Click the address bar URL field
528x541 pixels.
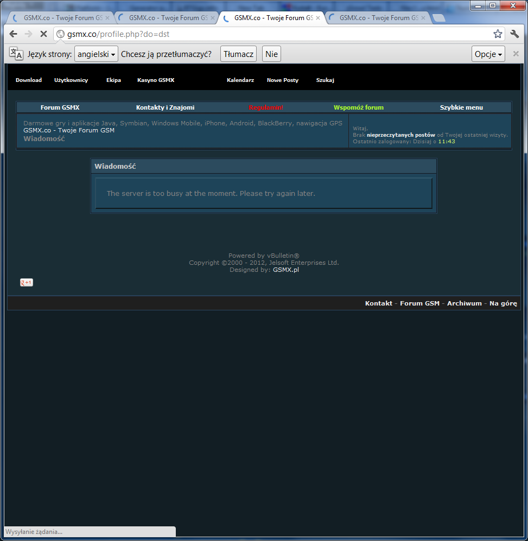(271, 34)
